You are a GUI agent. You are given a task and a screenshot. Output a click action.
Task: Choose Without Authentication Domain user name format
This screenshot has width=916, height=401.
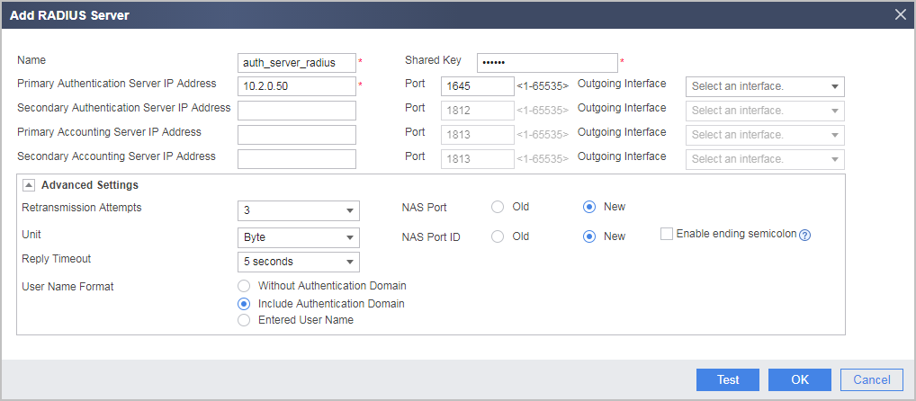pyautogui.click(x=245, y=286)
